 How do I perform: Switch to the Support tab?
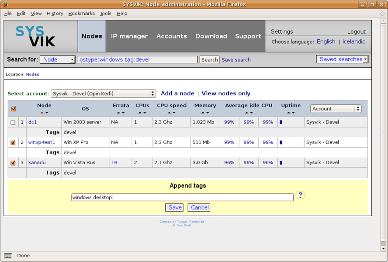tap(248, 36)
